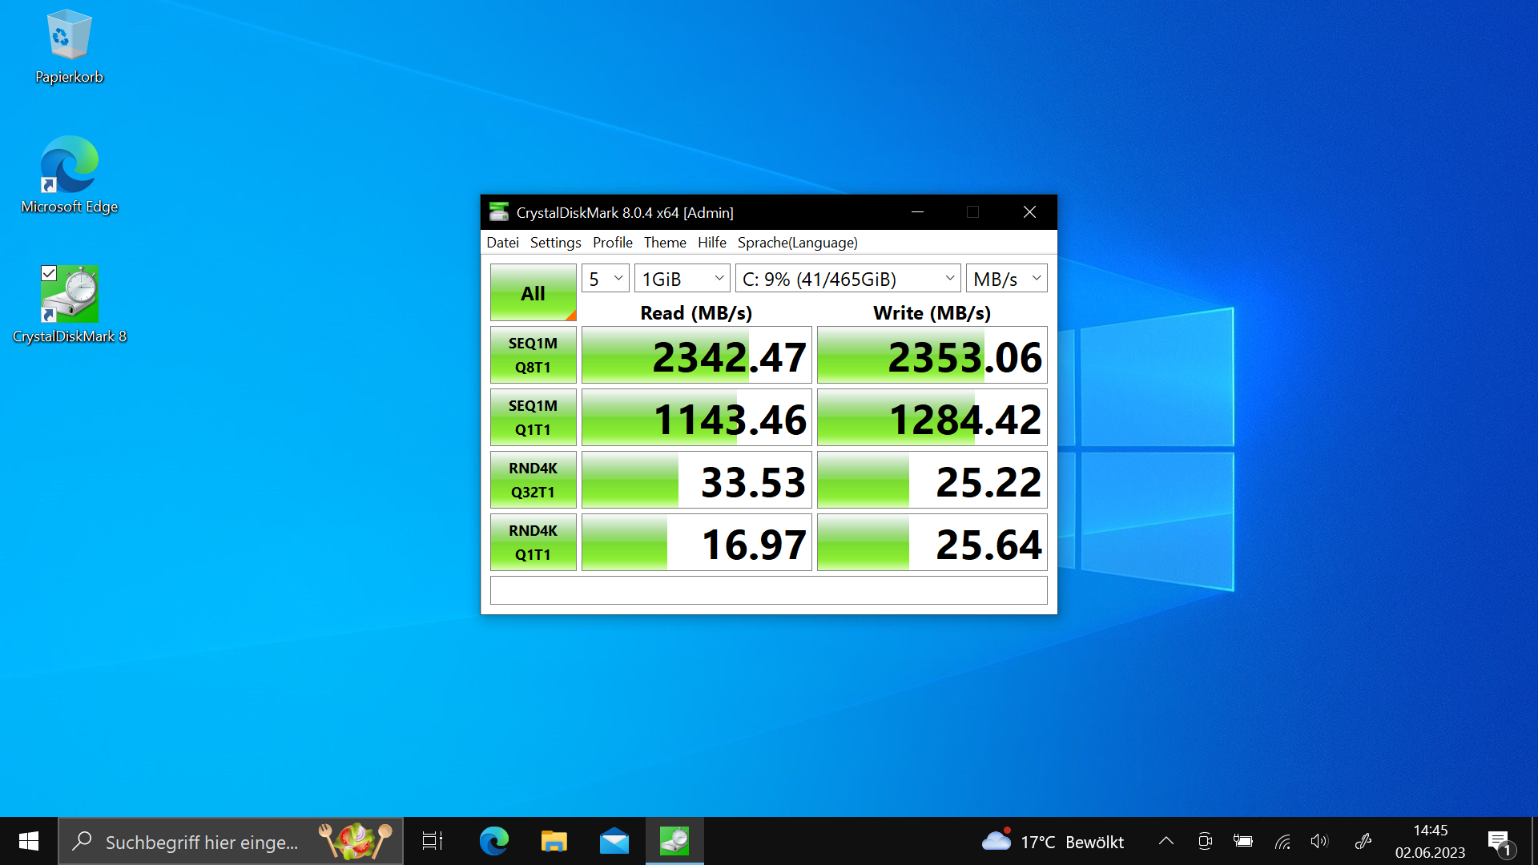Open Edge from the taskbar
This screenshot has height=865, width=1538.
pos(493,841)
